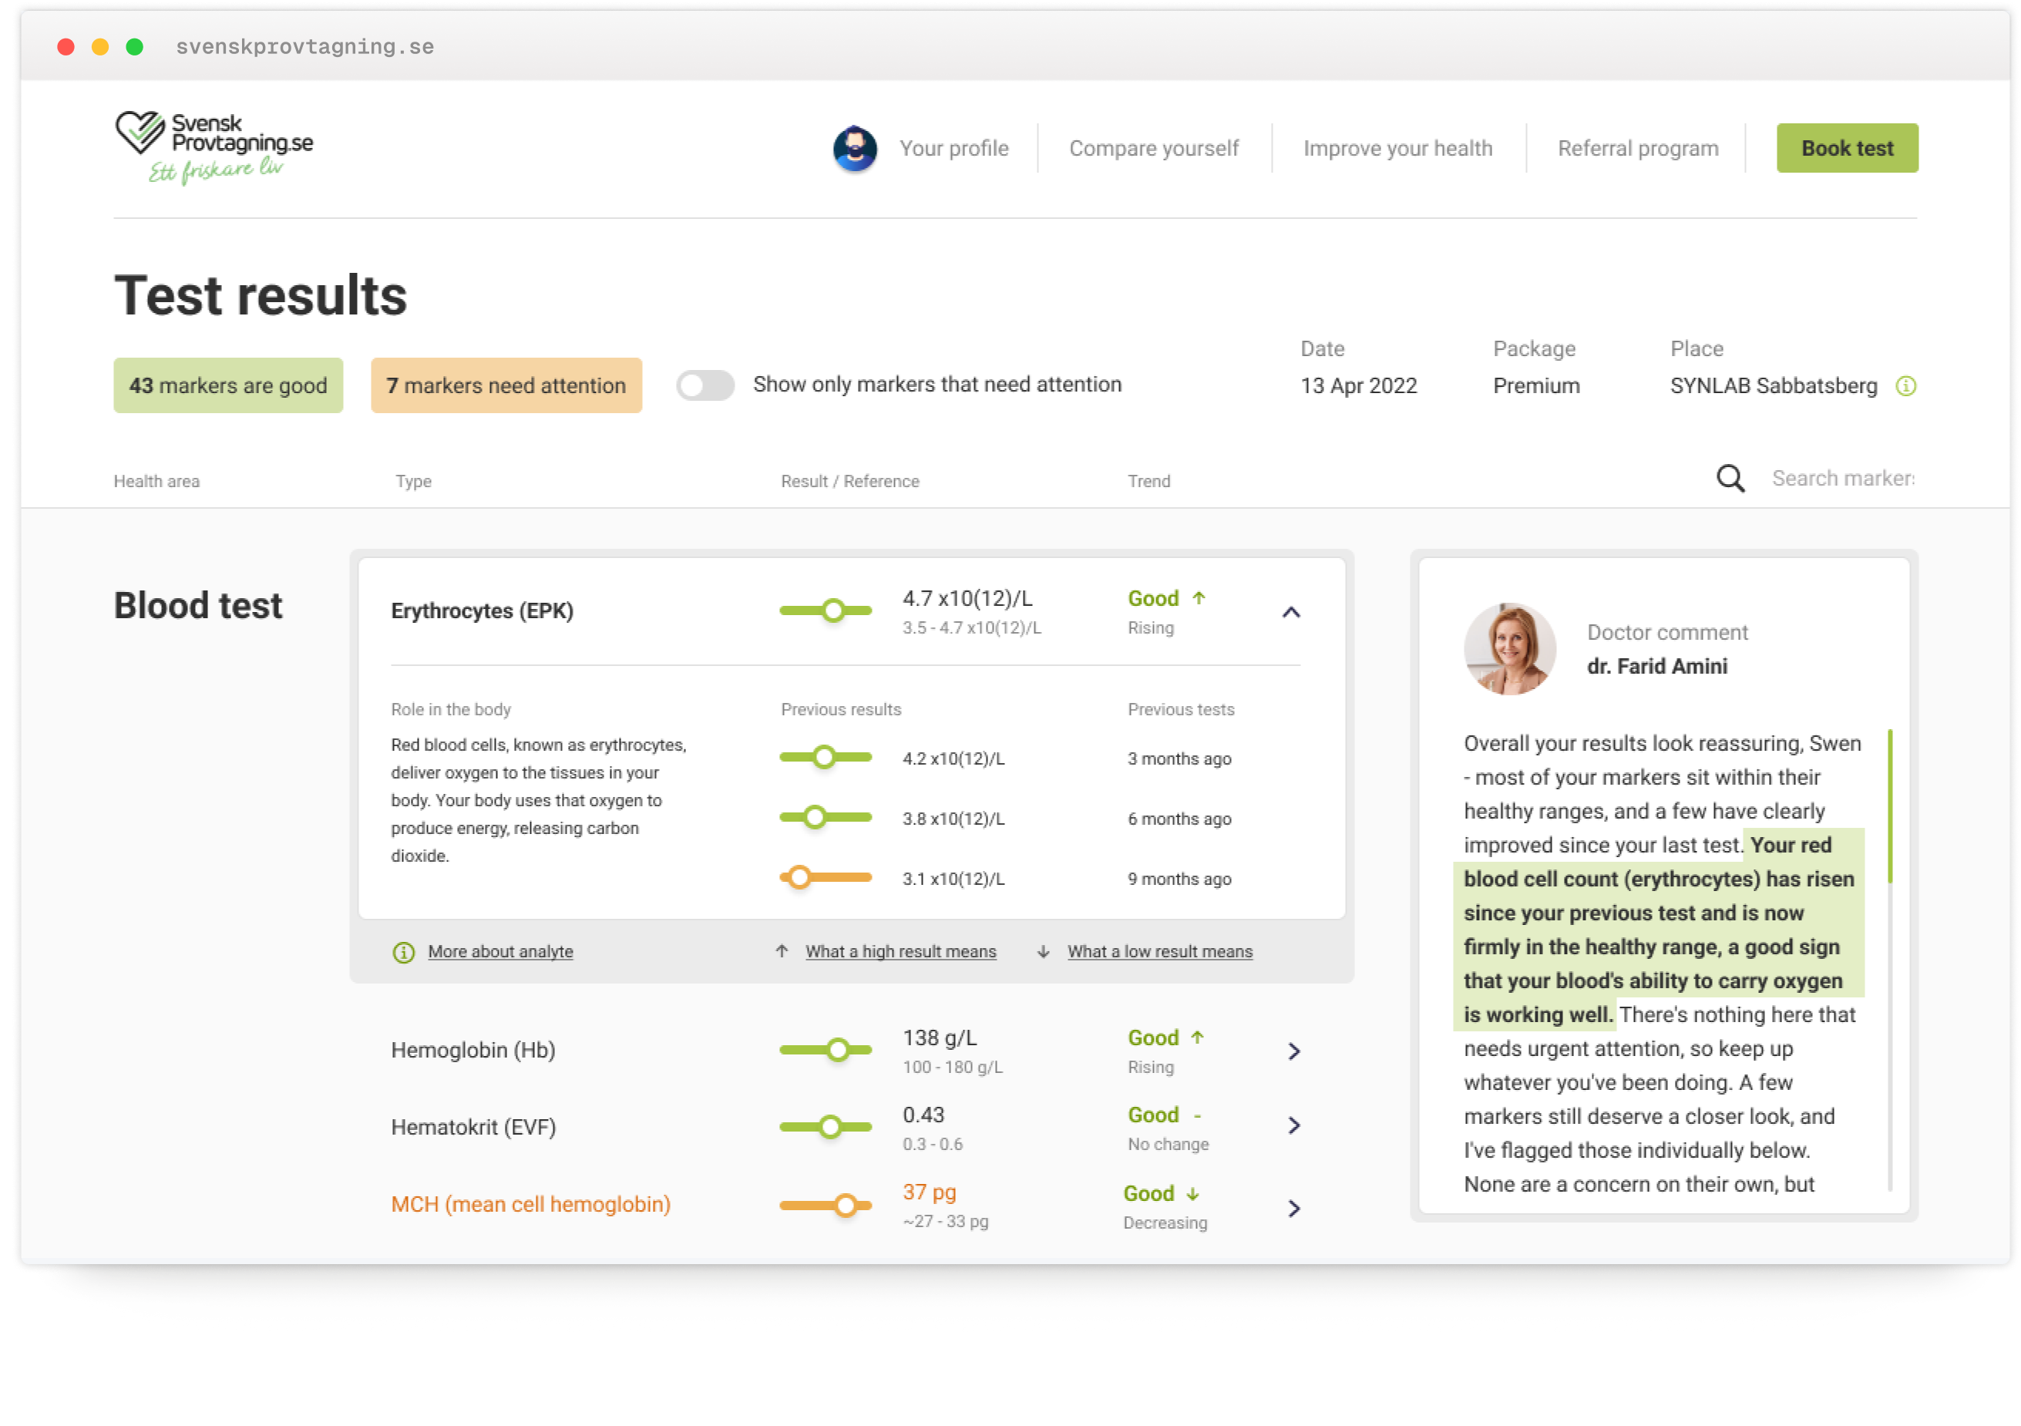Toggle Show only markers that need attention

(705, 385)
